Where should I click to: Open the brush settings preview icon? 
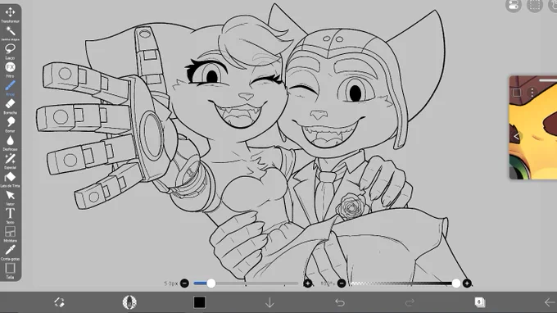tap(129, 302)
